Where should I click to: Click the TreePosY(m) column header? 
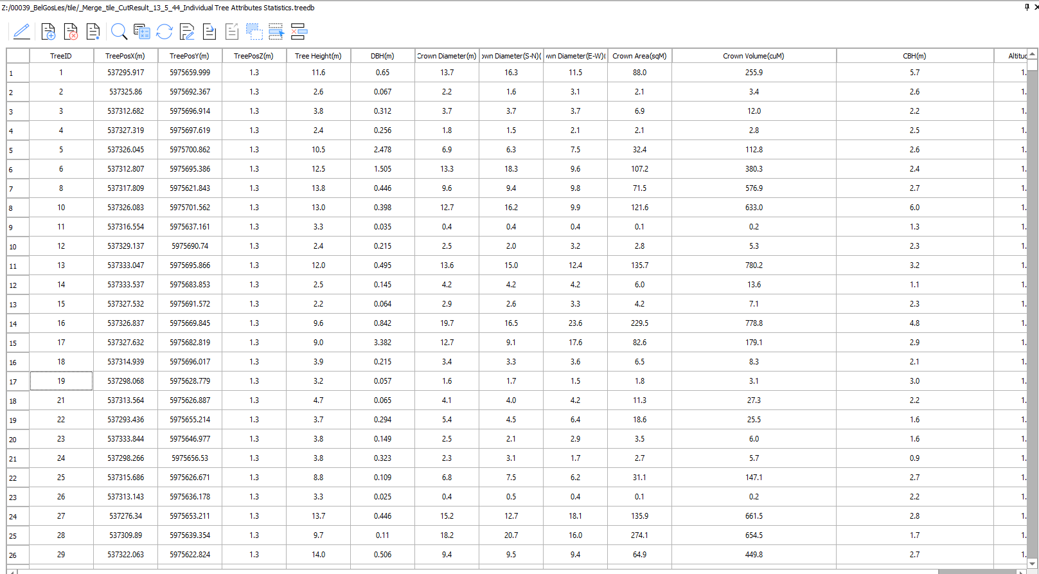(x=190, y=56)
